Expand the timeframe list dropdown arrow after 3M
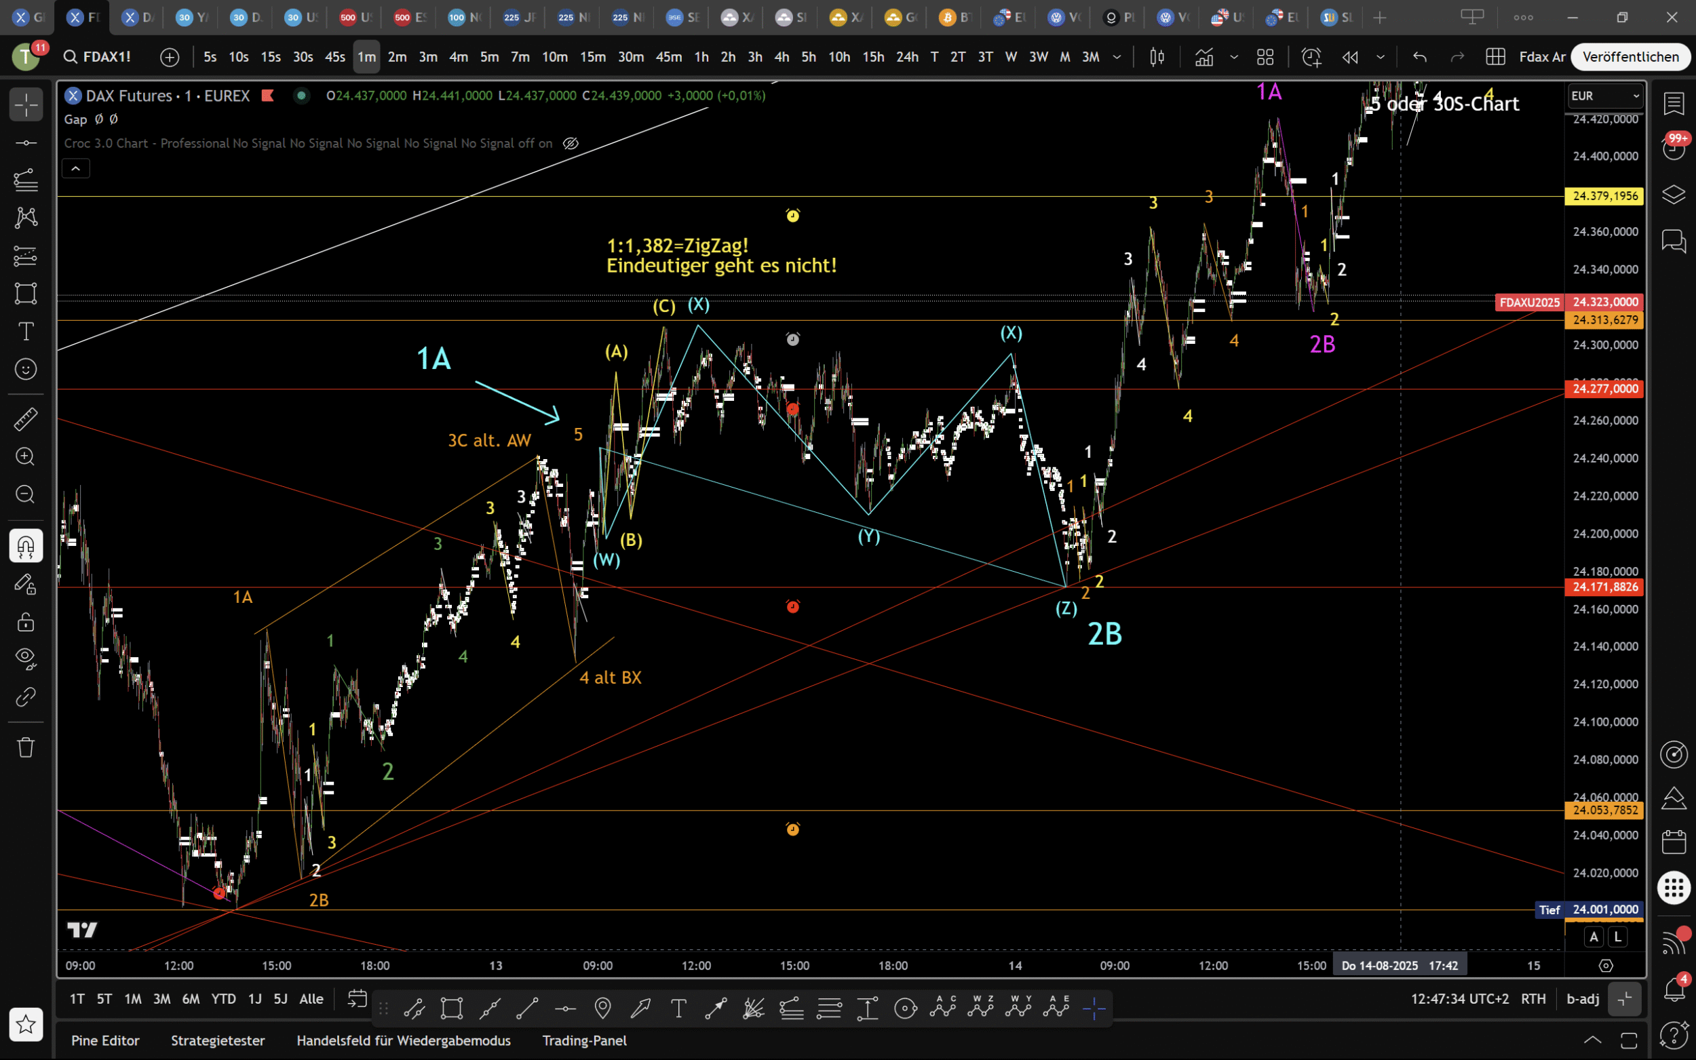 tap(1117, 57)
